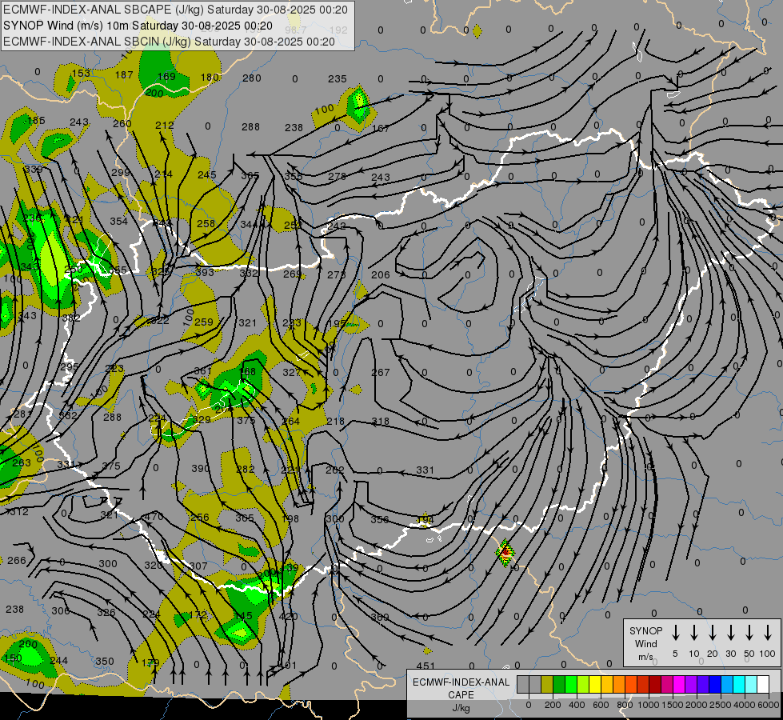Click the 6000 tick label in CAPE scale
The width and height of the screenshot is (783, 720).
pyautogui.click(x=769, y=705)
